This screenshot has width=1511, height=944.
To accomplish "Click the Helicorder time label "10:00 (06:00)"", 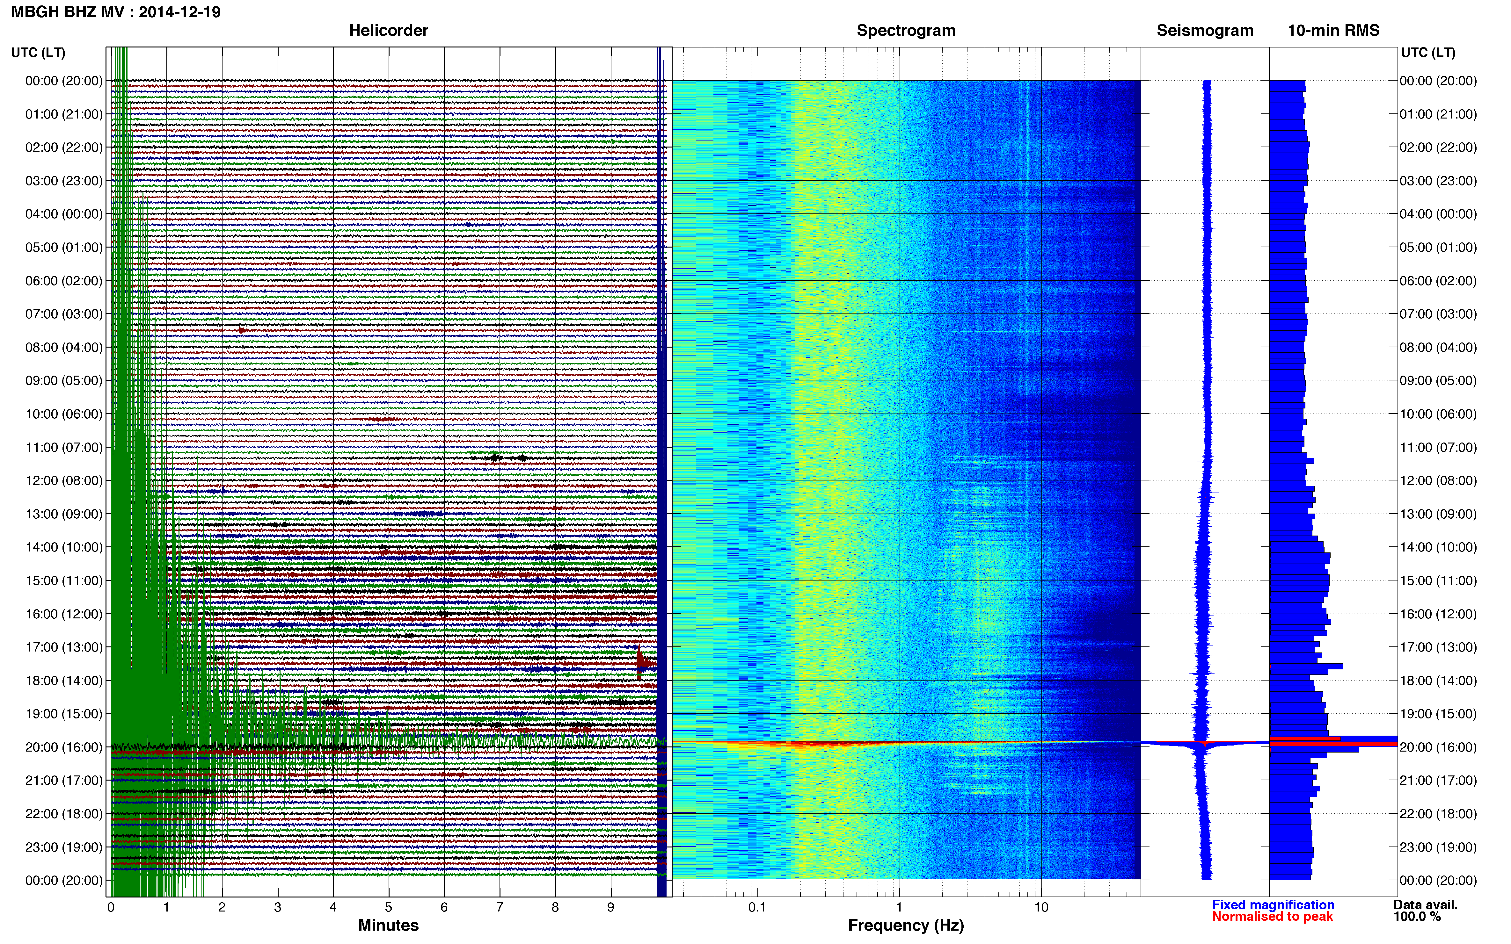I will (x=64, y=414).
